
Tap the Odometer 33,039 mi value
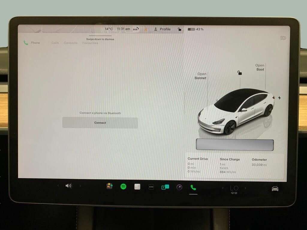point(259,165)
